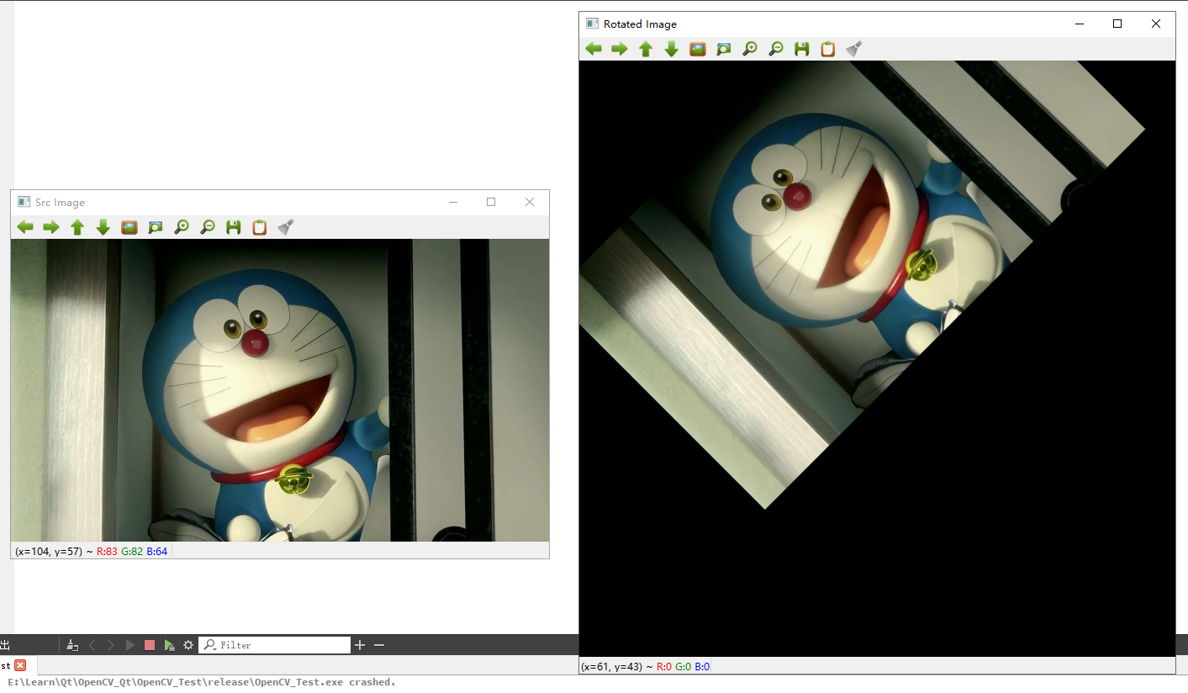This screenshot has width=1188, height=693.
Task: Copy the Rotated Image to clipboard
Action: (828, 49)
